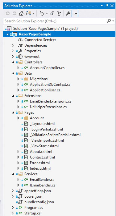Collapse the Controllers folder
116x216 pixels.
(x=13, y=62)
